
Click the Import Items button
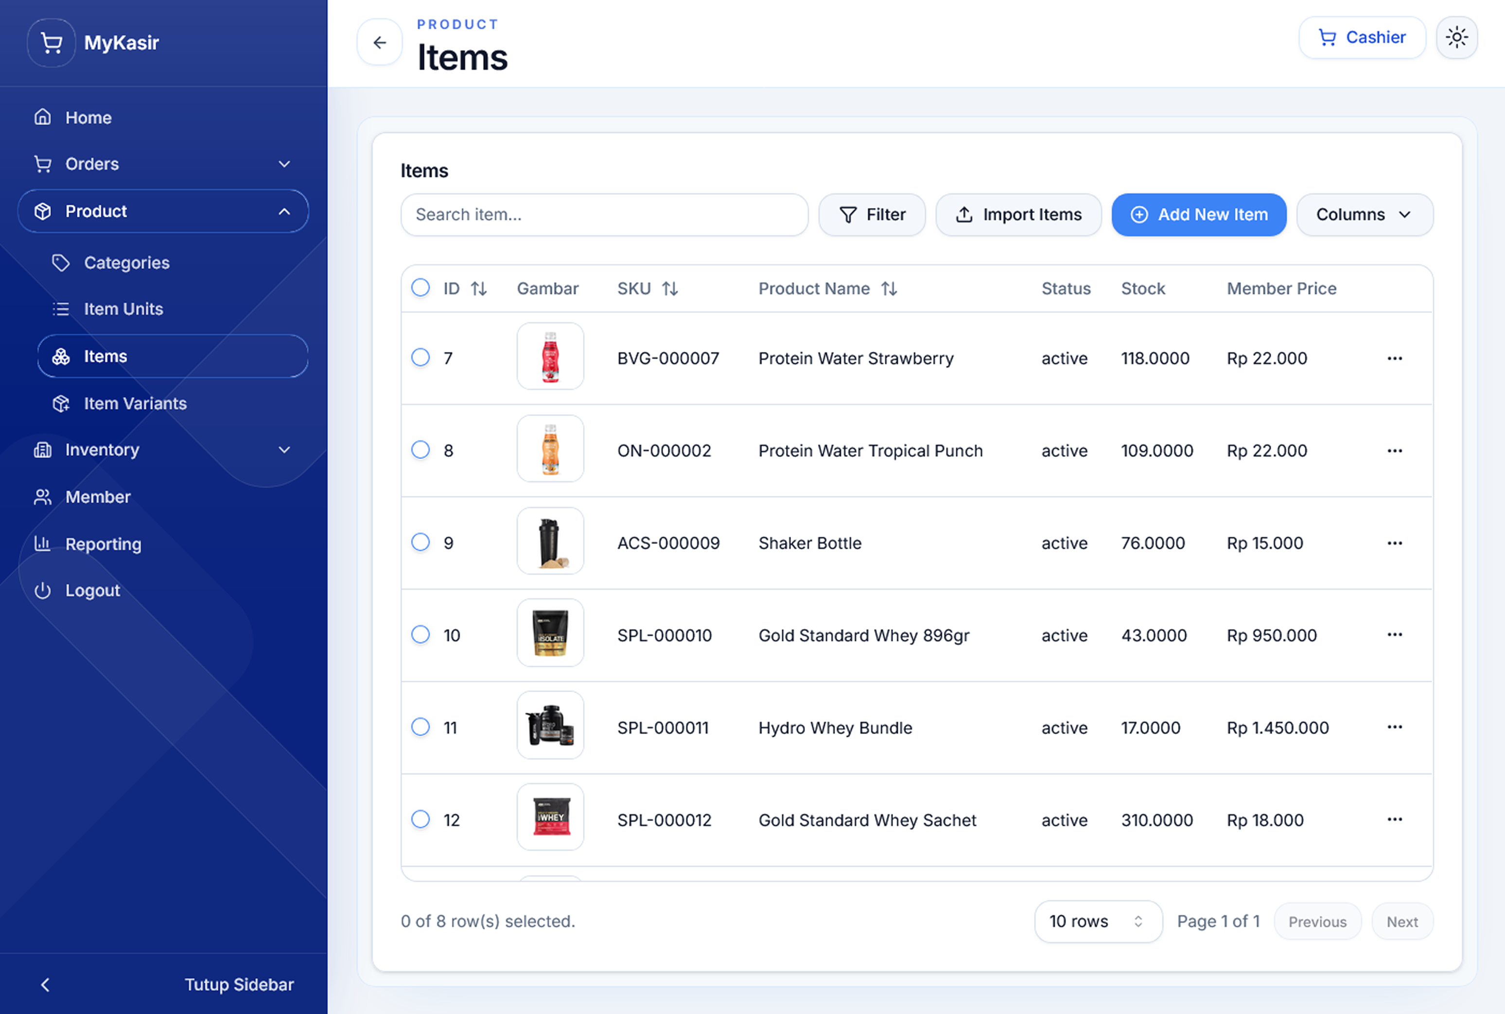coord(1018,215)
